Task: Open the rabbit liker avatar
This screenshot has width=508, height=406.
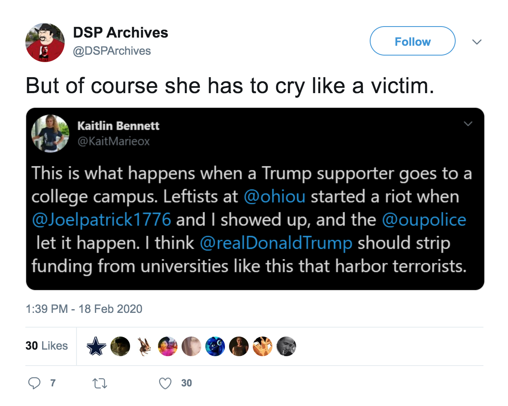Action: (144, 346)
